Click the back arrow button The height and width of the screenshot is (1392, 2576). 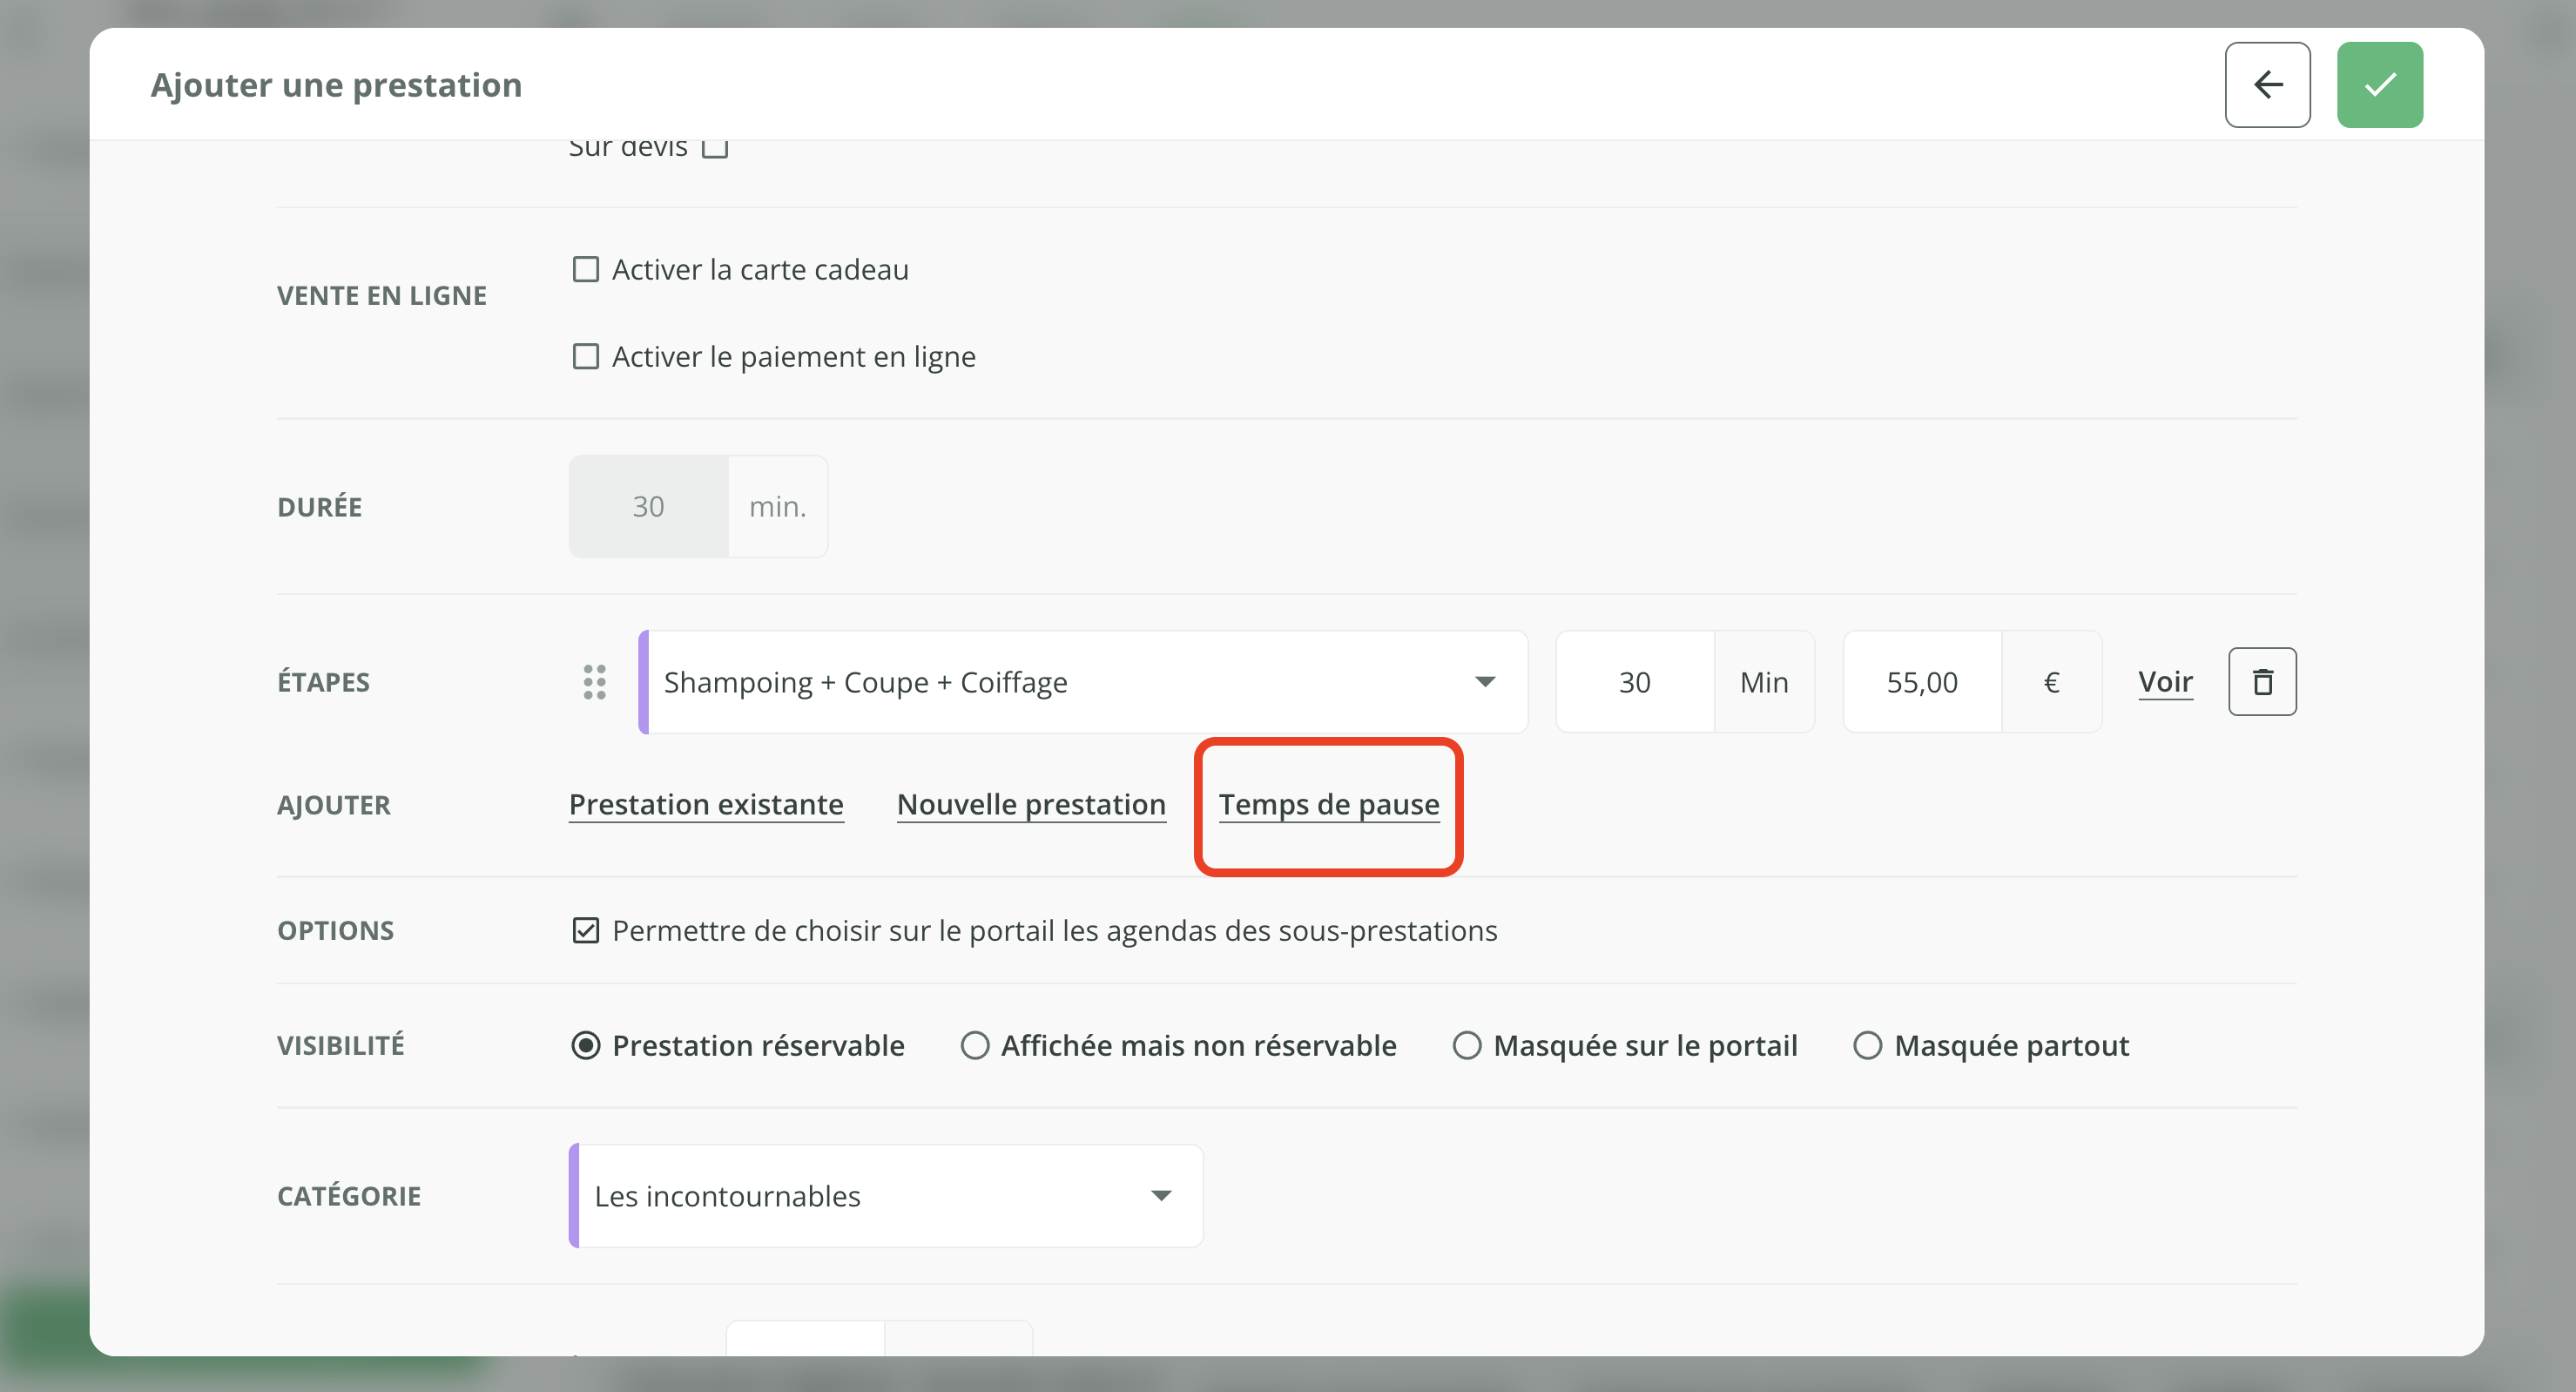click(2266, 85)
